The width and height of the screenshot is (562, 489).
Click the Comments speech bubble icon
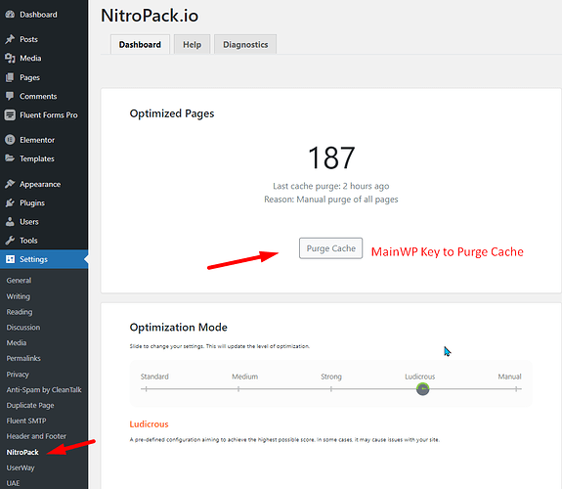pyautogui.click(x=10, y=96)
